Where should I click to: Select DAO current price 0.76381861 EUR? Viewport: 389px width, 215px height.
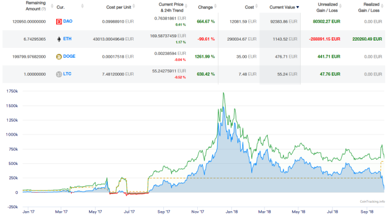click(170, 18)
